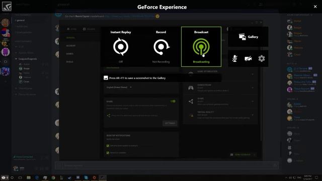The width and height of the screenshot is (322, 181).
Task: Click the emoji in the top Discord message
Action: 157,16
